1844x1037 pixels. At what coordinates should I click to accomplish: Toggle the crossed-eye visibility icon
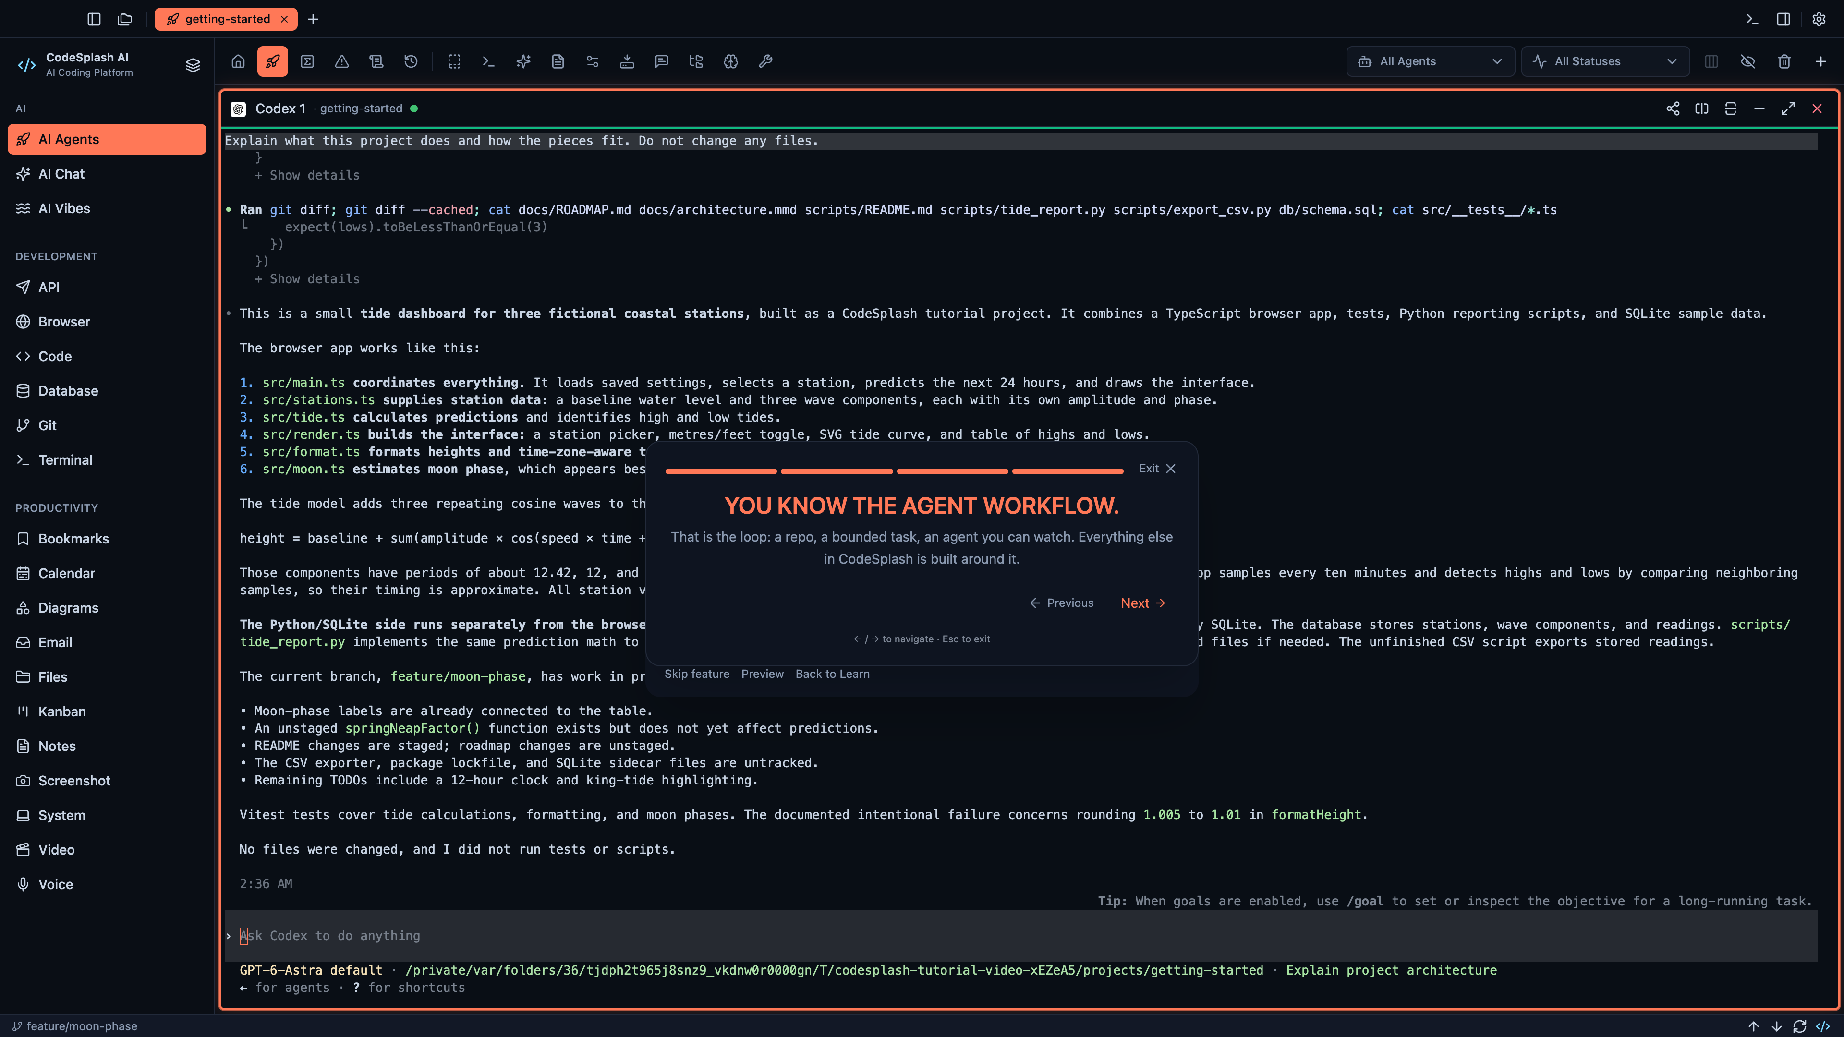1747,61
